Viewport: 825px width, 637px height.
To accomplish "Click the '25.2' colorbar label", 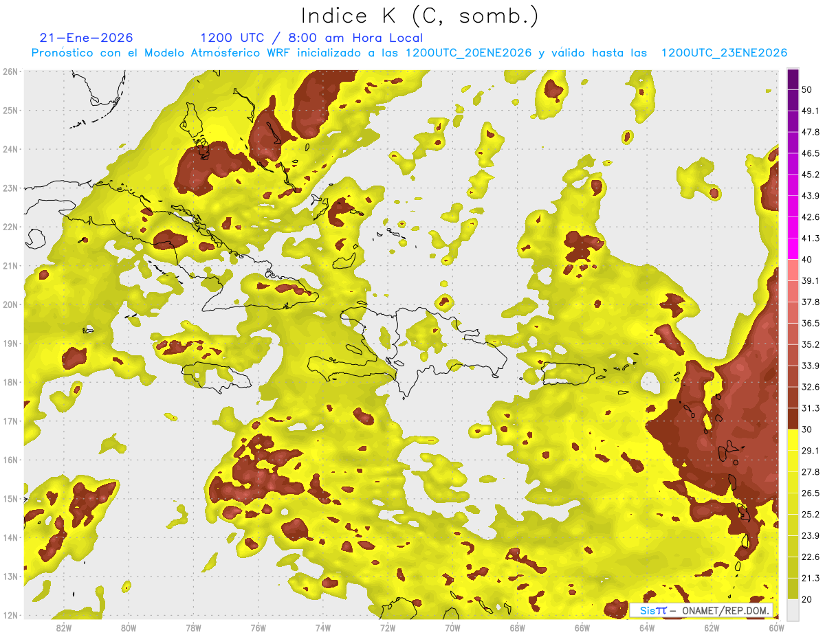I will pos(811,514).
